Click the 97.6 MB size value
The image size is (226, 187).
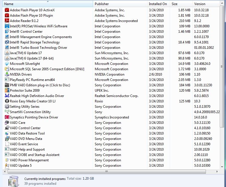pyautogui.click(x=184, y=53)
